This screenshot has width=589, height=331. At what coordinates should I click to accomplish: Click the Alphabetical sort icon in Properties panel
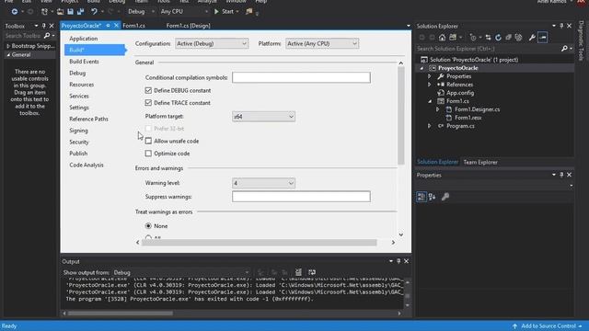pyautogui.click(x=432, y=197)
